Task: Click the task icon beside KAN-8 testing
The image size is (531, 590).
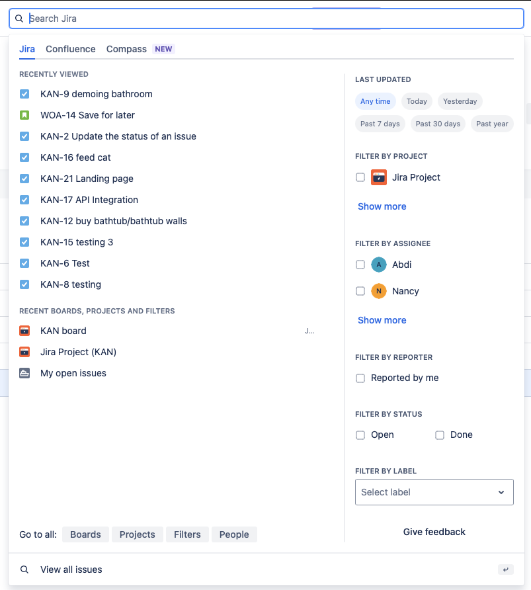Action: point(24,284)
